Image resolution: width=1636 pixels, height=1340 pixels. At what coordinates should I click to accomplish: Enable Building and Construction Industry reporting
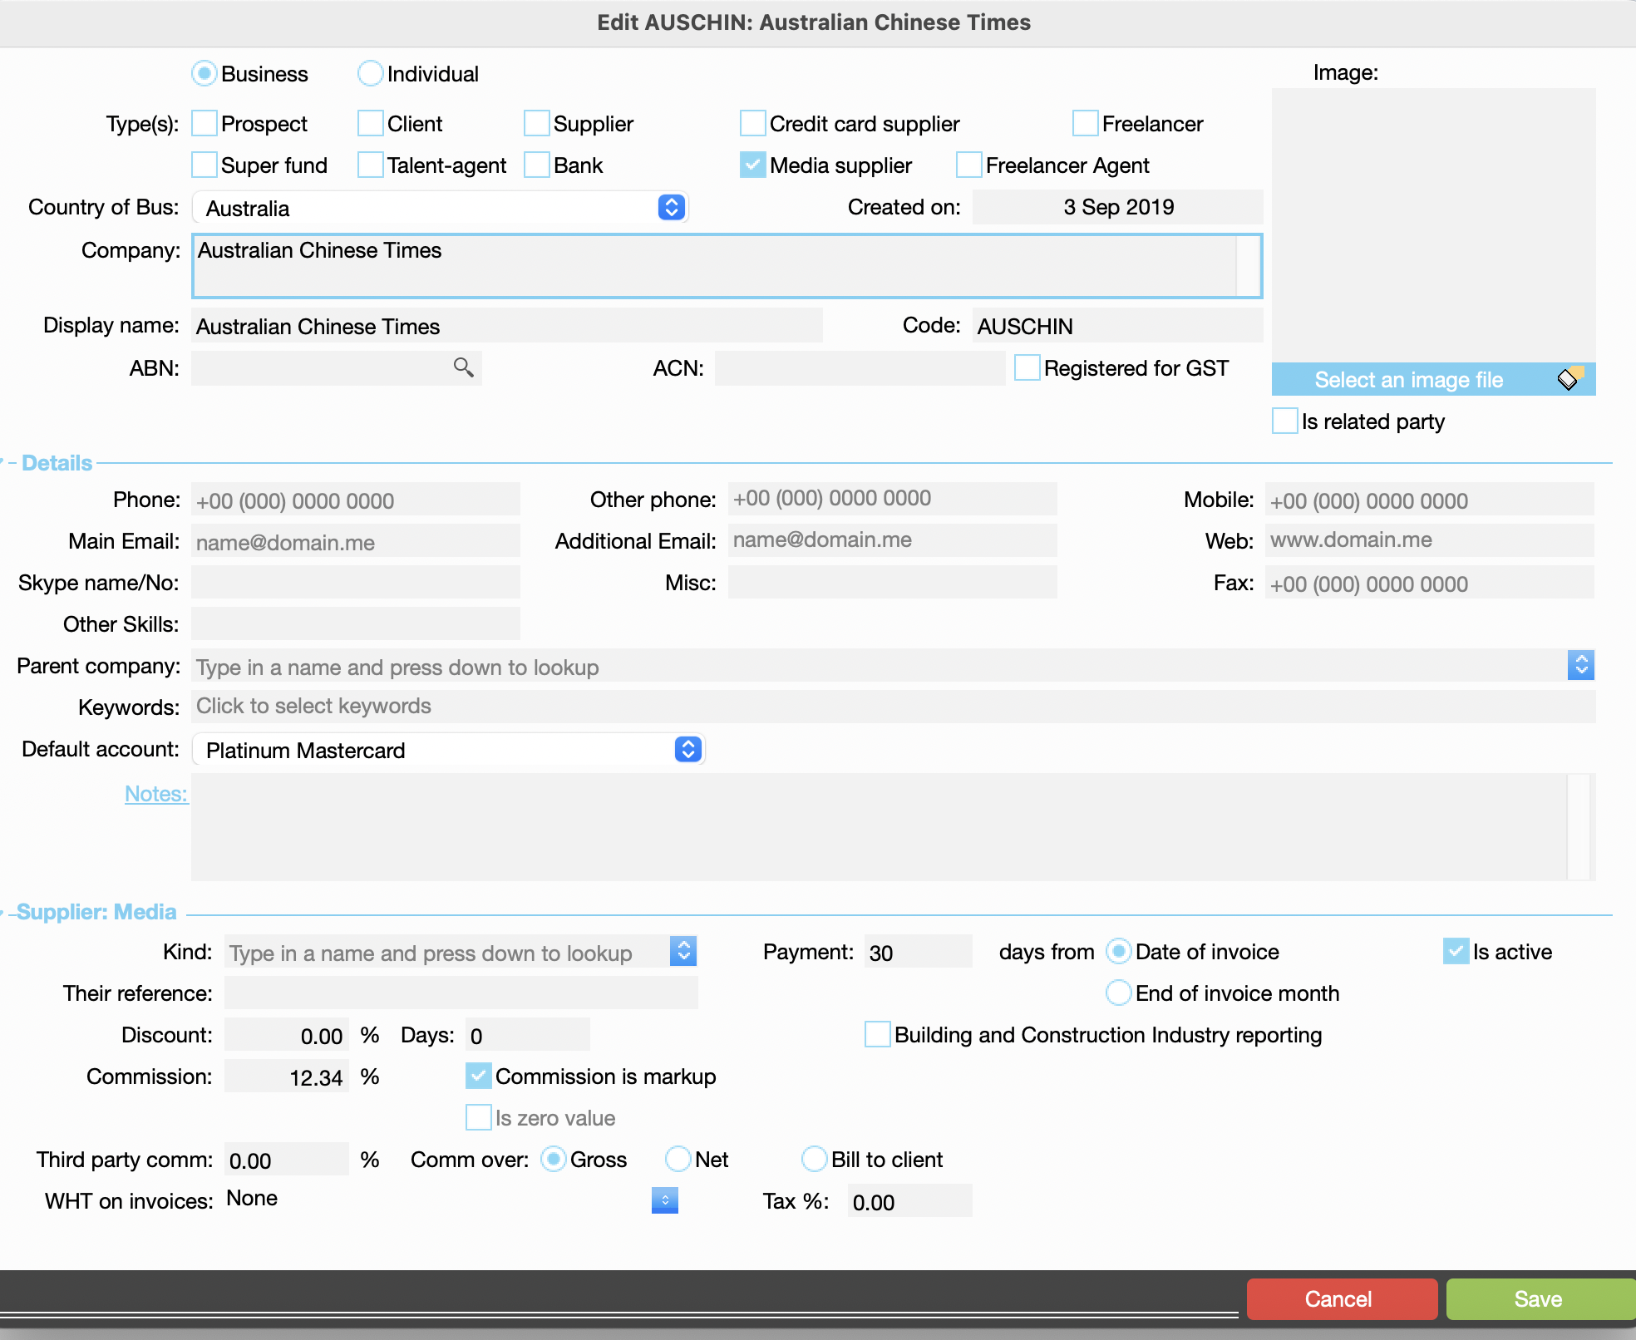tap(878, 1034)
